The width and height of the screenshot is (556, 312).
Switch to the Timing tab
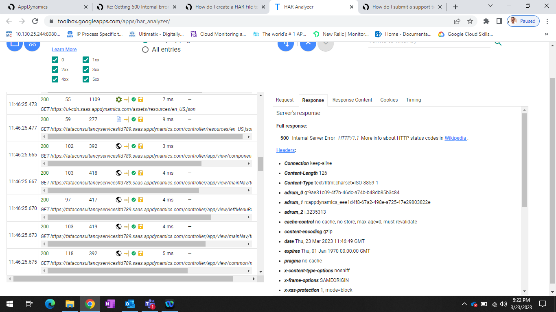point(414,100)
